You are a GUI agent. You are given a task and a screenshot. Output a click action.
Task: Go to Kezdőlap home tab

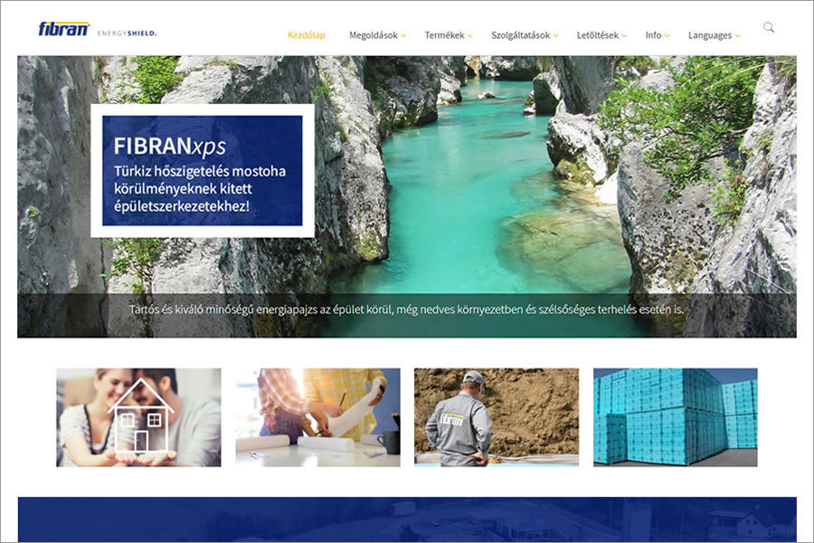307,35
